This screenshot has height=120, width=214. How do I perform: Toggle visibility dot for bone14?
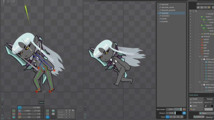tap(191, 25)
